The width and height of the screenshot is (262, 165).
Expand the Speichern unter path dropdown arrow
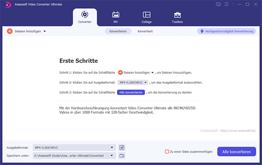click(112, 156)
